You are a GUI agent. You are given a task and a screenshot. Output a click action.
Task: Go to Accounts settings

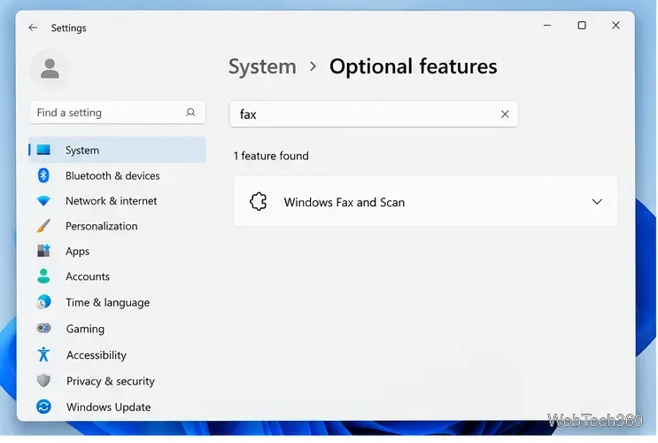coord(88,276)
